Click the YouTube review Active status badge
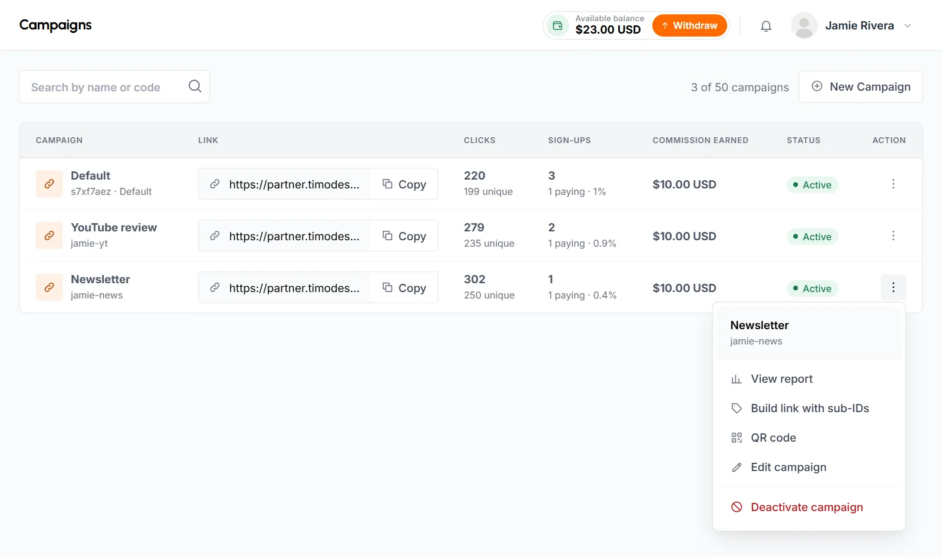Image resolution: width=942 pixels, height=557 pixels. click(812, 237)
